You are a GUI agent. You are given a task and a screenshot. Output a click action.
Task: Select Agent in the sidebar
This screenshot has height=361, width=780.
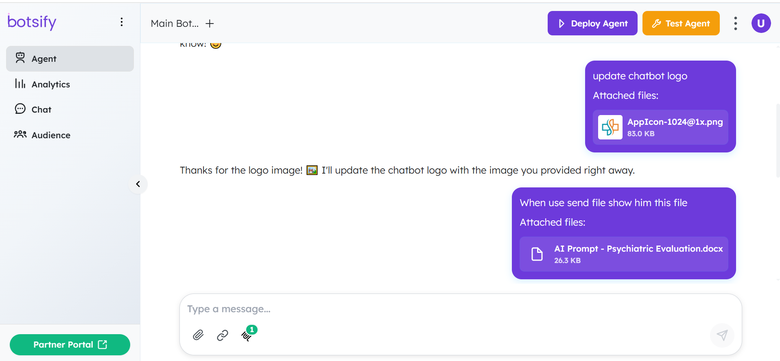[x=70, y=59]
